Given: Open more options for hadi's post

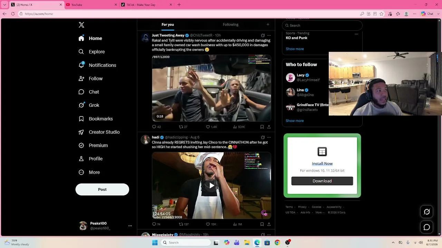Looking at the screenshot, I should (269, 137).
